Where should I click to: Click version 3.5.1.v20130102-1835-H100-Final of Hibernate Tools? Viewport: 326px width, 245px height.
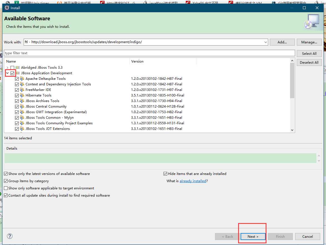tap(158, 95)
